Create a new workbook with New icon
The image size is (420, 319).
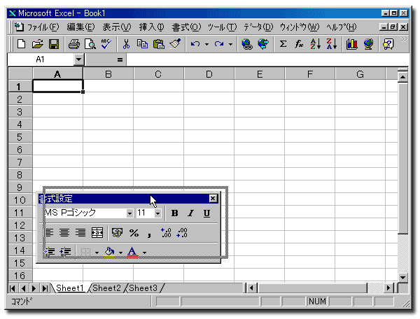point(22,44)
